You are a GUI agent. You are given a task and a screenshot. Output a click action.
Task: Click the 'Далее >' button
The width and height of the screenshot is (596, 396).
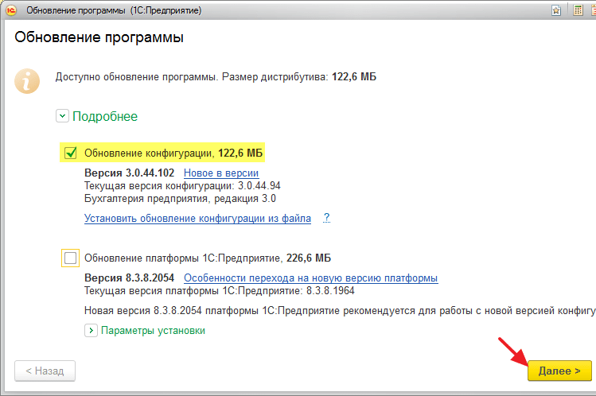pyautogui.click(x=559, y=371)
